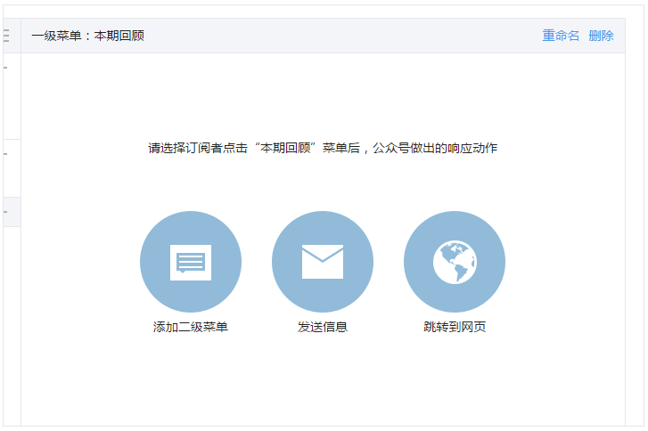Image resolution: width=648 pixels, height=431 pixels.
Task: Choose the 跳转到网页 text label
Action: [x=454, y=327]
